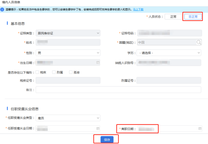Open the 马上下载 link
This screenshot has height=144, width=208.
point(138,9)
